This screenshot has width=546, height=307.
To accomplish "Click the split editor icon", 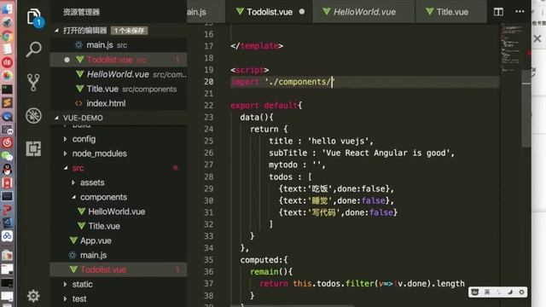I will [x=498, y=12].
